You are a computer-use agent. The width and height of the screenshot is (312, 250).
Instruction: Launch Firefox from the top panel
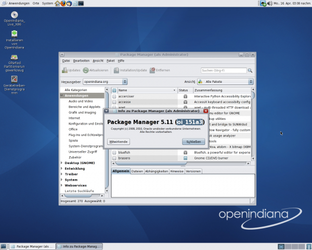63,4
